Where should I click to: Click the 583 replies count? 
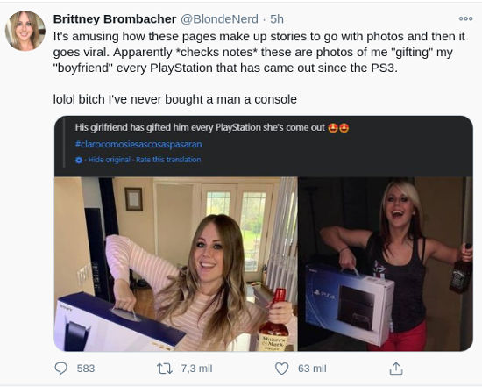coord(86,369)
